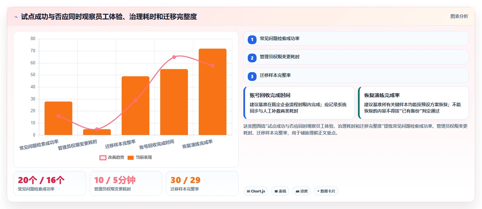The width and height of the screenshot is (482, 209).
Task: Click the chart summary paragraph text
Action: tap(355, 129)
